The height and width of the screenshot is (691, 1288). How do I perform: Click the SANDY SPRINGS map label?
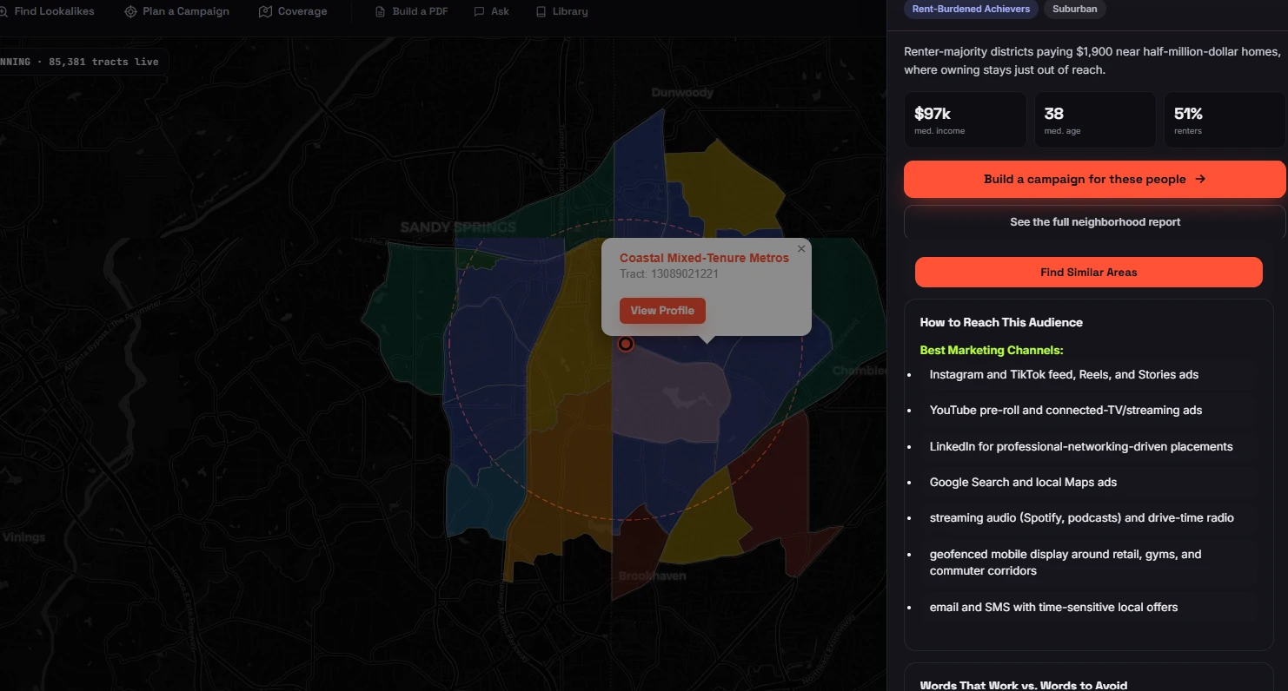pyautogui.click(x=458, y=227)
